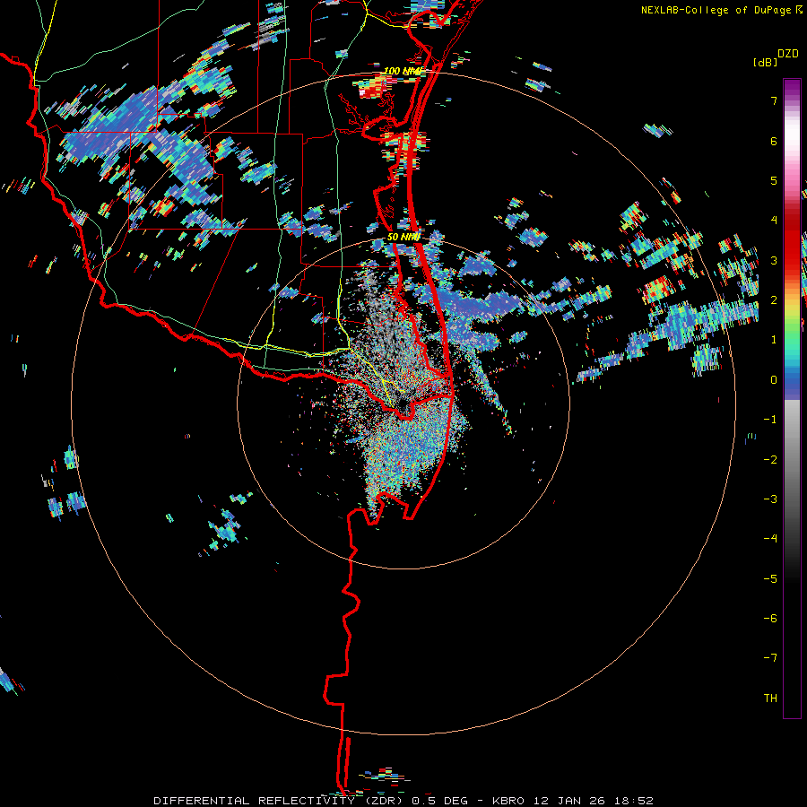Image resolution: width=807 pixels, height=807 pixels.
Task: Click the "18:52" timestamp text
Action: coord(632,801)
